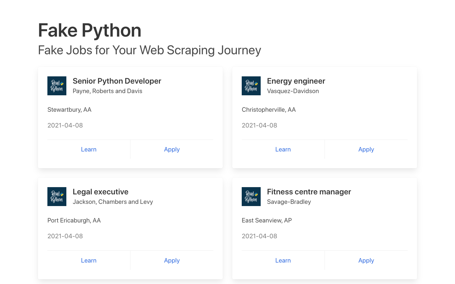
Task: Click Learn on the Energy engineer card
Action: (x=283, y=149)
